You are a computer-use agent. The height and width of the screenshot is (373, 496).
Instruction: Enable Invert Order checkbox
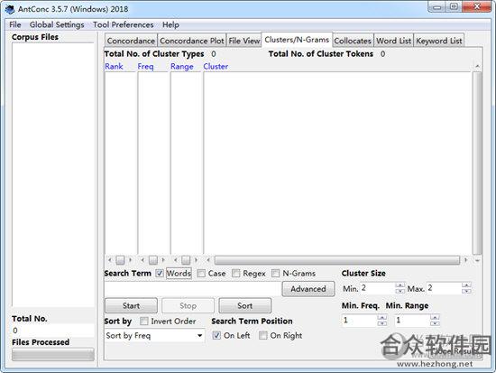coord(144,321)
